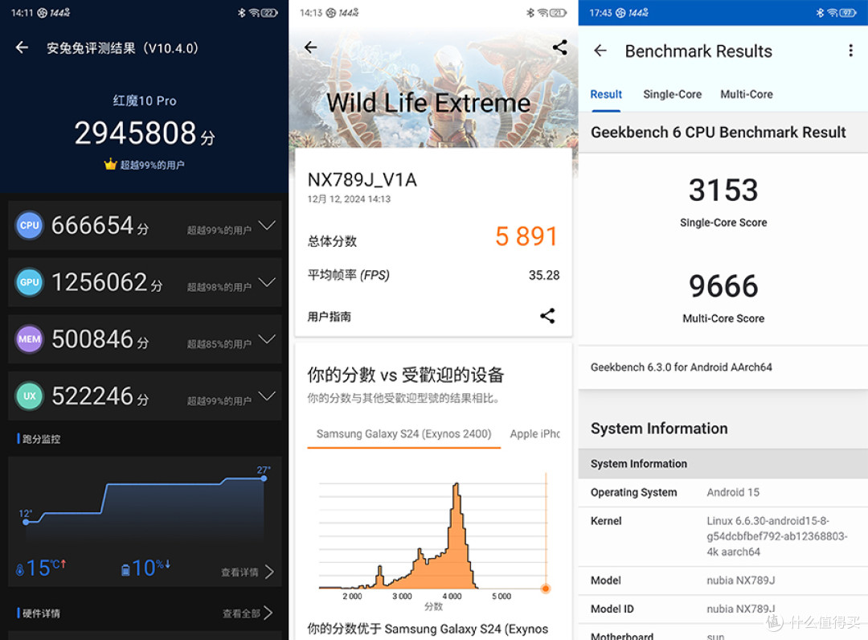
Task: Tap the GPU score icon
Action: [x=30, y=282]
